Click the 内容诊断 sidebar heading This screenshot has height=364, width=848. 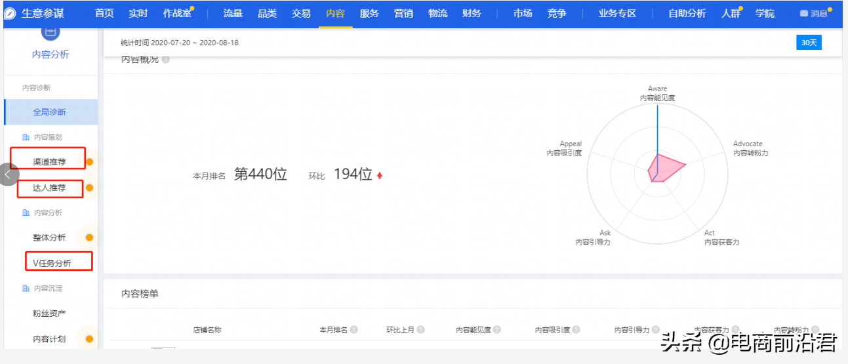coord(36,87)
